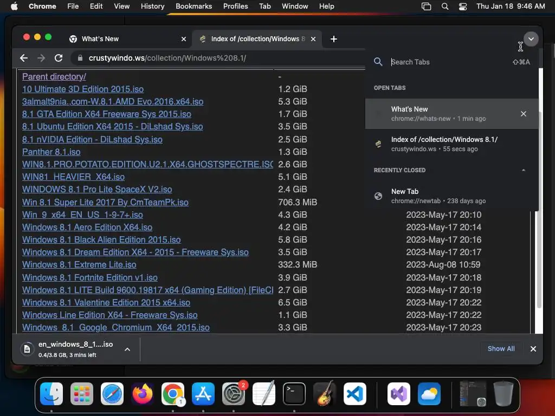Close the What's New tab
Screen dimensions: 555x416
click(183, 39)
